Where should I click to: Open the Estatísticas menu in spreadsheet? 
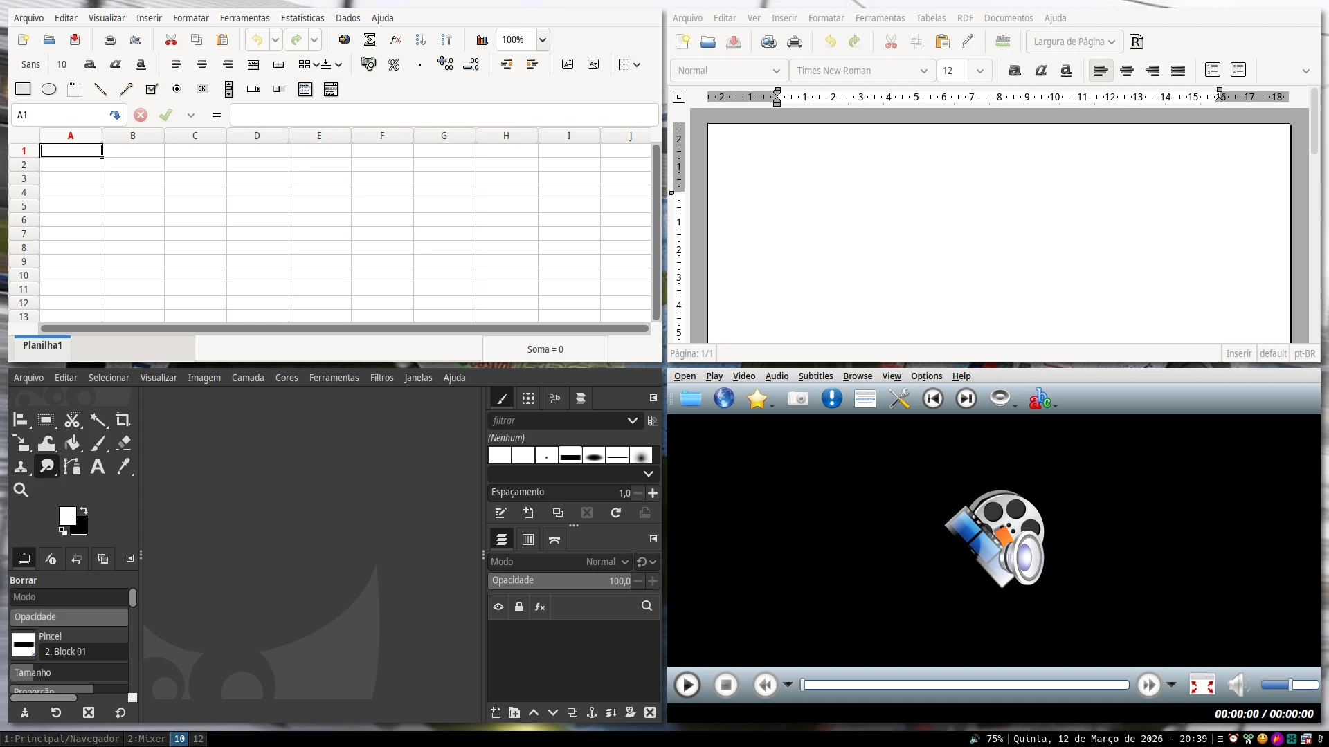302,18
